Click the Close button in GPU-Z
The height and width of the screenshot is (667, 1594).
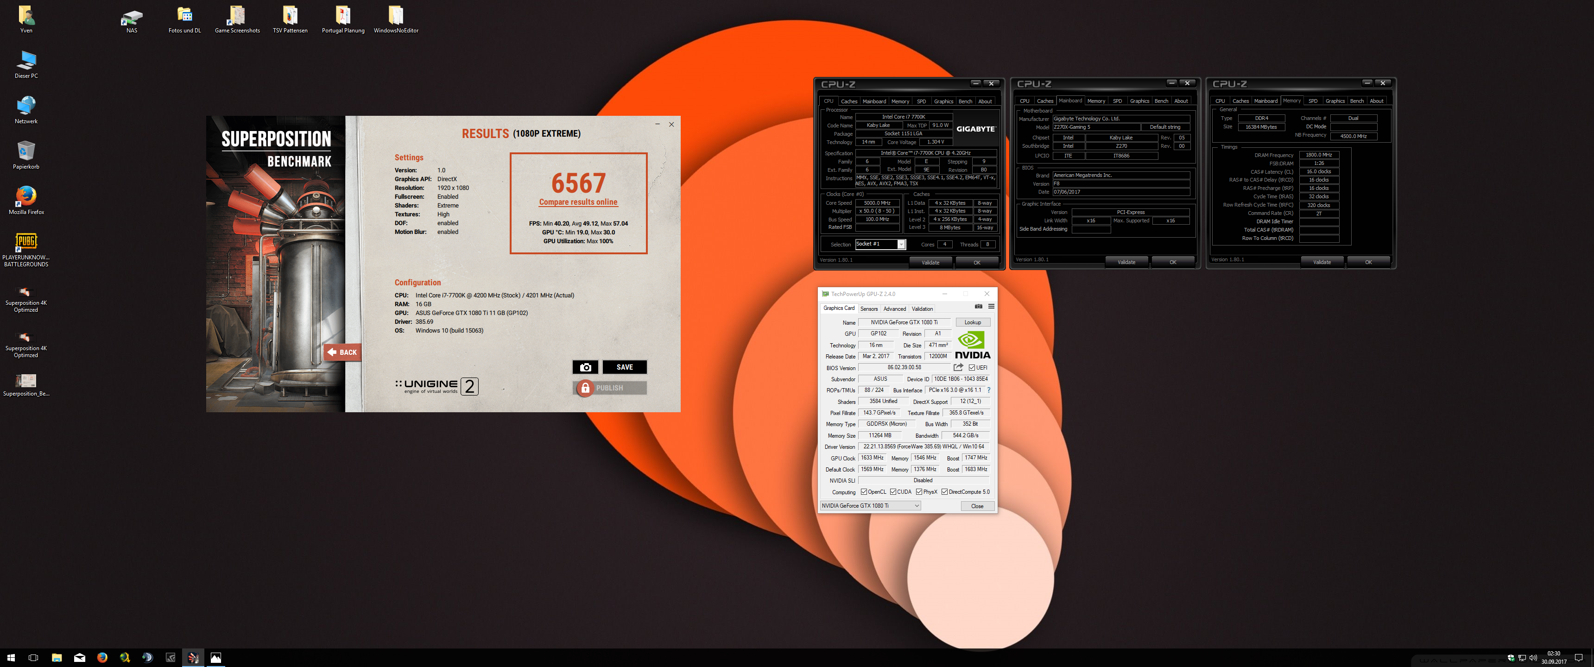(977, 506)
